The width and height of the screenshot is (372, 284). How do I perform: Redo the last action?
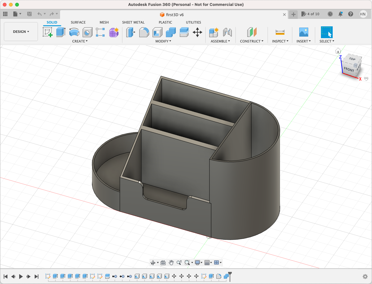(x=52, y=14)
